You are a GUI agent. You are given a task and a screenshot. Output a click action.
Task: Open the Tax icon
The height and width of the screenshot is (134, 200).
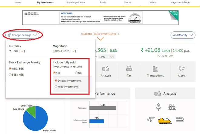click(x=129, y=69)
